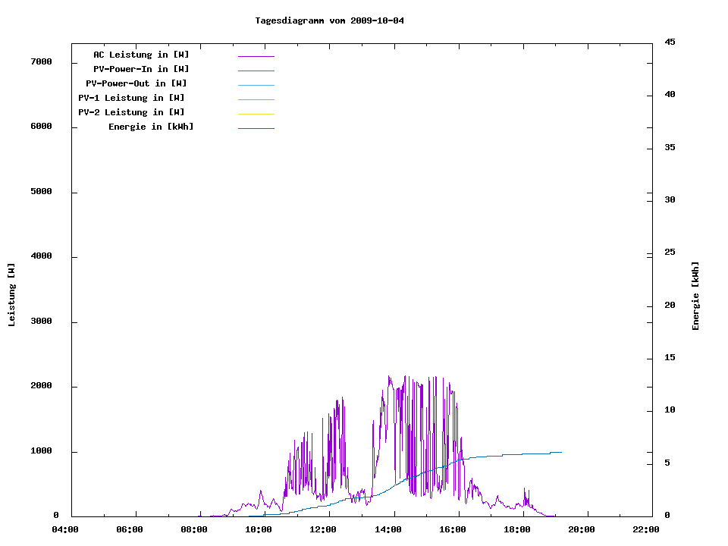This screenshot has width=728, height=546.
Task: Click the blue line sample beside Energie legend
Action: pyautogui.click(x=256, y=128)
